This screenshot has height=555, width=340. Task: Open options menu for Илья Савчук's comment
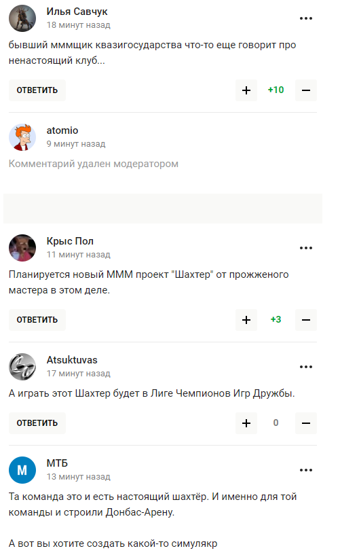[305, 18]
